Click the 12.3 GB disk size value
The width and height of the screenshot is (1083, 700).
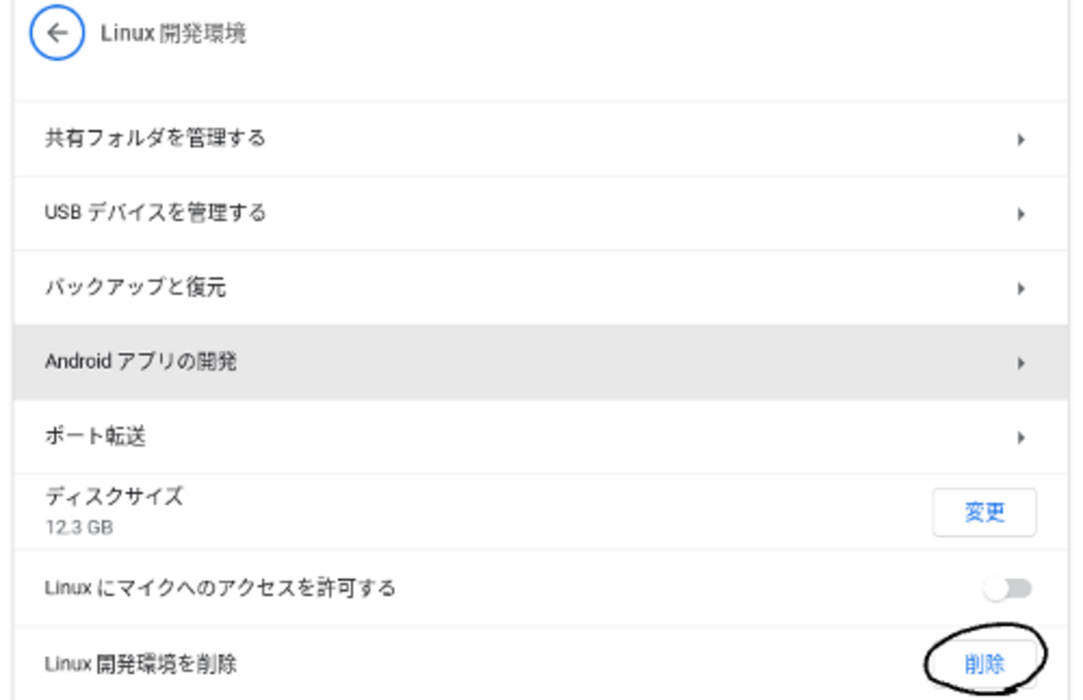[x=79, y=527]
